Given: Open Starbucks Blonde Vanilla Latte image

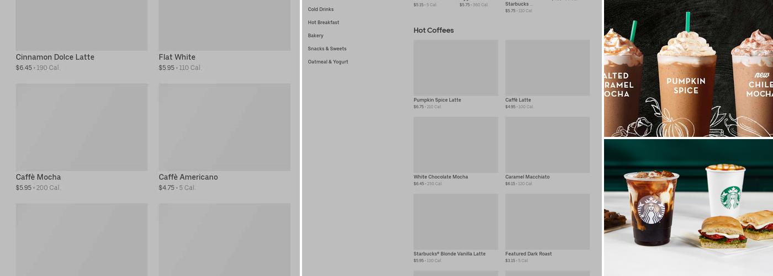Looking at the screenshot, I should (x=456, y=221).
